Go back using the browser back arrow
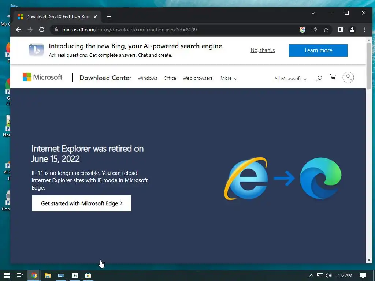The height and width of the screenshot is (281, 375). pyautogui.click(x=18, y=30)
